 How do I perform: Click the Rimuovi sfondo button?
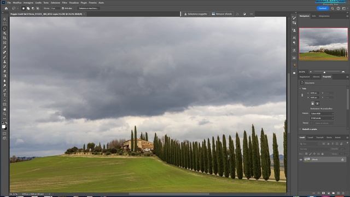point(222,14)
